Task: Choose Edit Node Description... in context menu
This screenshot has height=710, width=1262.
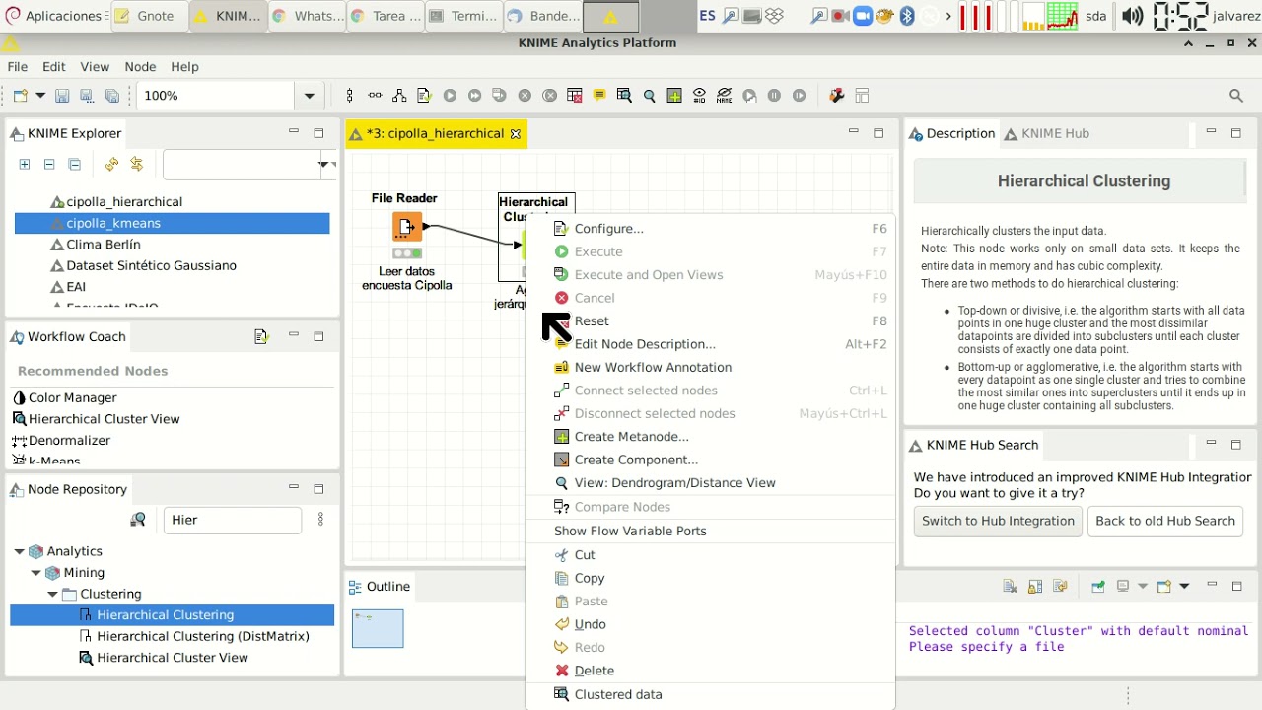Action: coord(710,344)
